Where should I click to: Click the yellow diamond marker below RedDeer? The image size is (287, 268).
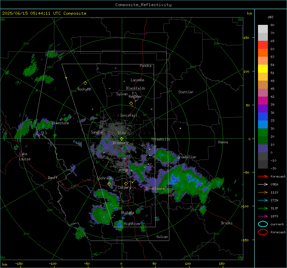coord(131,104)
